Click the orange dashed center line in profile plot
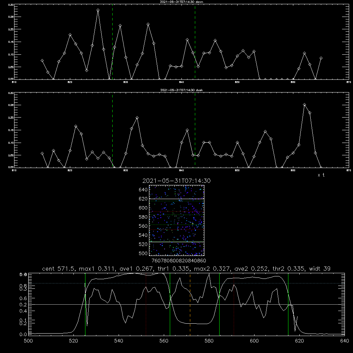353x353 pixels. click(x=190, y=304)
